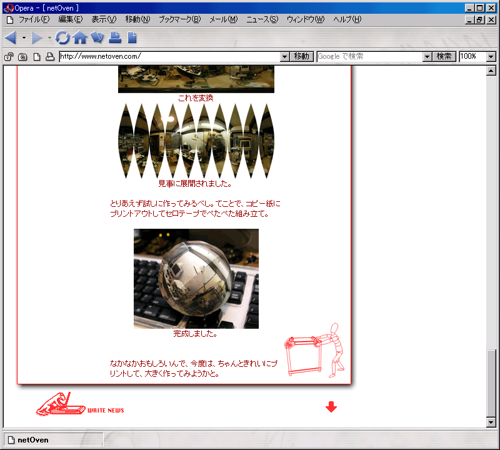Expand the Google search dropdown
The image size is (500, 450).
pos(427,57)
